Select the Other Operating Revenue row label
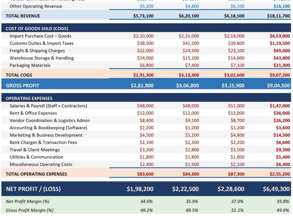 [x=36, y=6]
